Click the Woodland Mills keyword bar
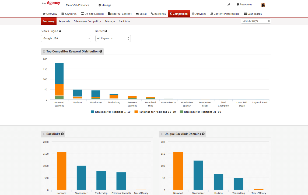Screen dimensions: 308x195 [150, 98]
